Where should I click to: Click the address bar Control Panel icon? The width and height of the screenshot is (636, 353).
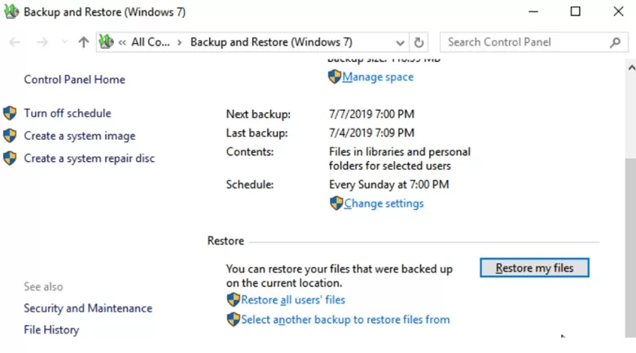pos(106,41)
